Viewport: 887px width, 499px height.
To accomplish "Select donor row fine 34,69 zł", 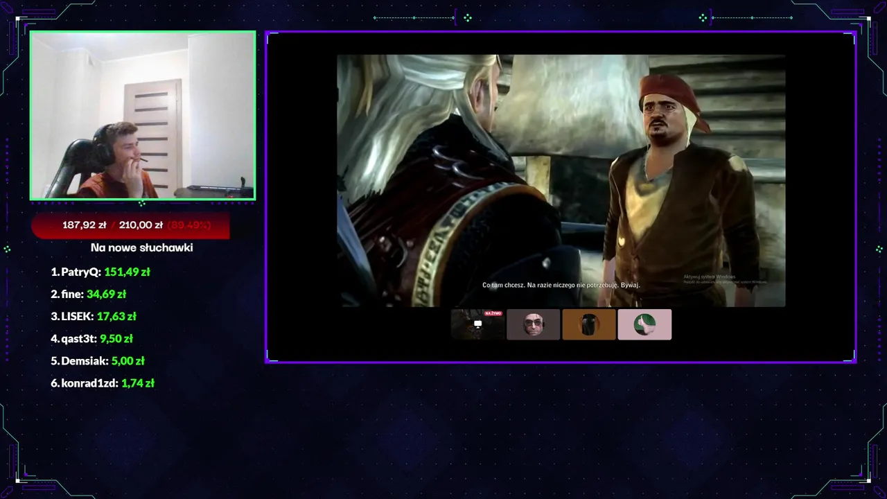I will coord(88,294).
